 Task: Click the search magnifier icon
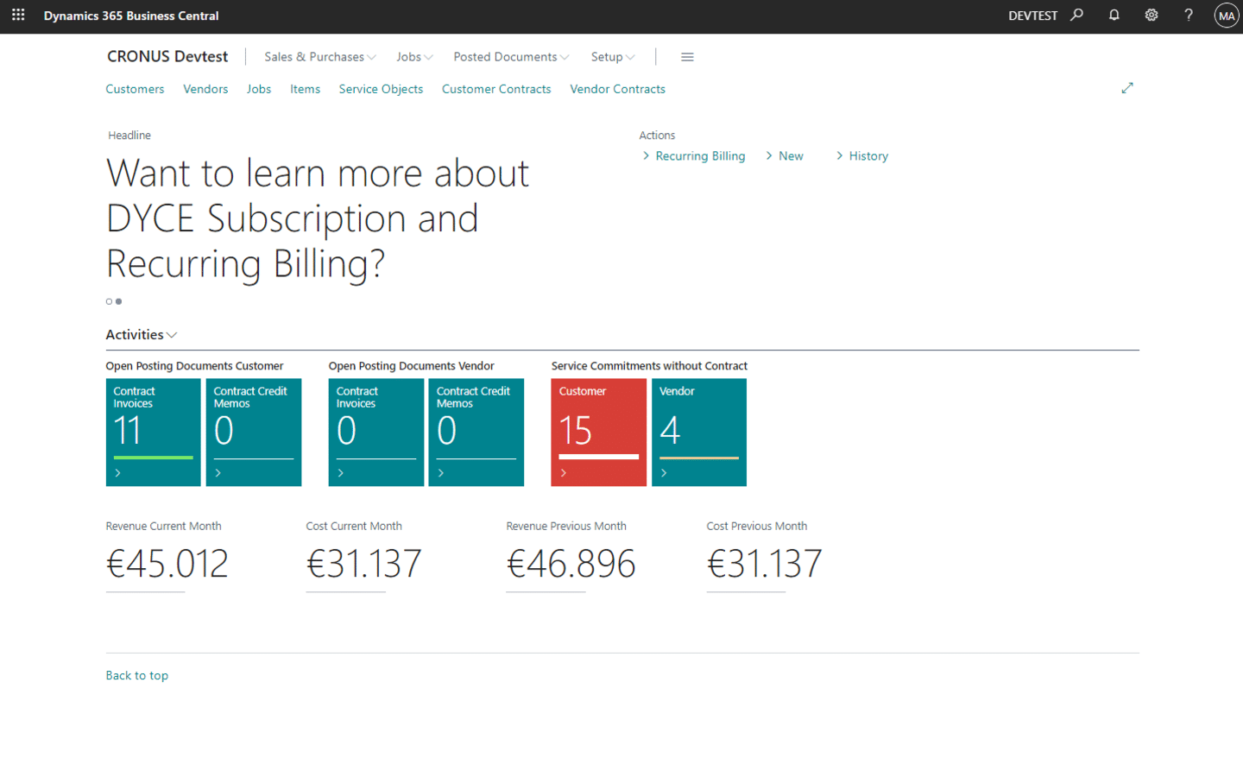point(1077,15)
